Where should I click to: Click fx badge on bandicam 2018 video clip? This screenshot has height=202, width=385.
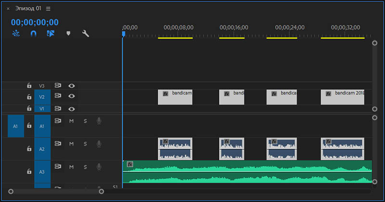click(x=328, y=94)
